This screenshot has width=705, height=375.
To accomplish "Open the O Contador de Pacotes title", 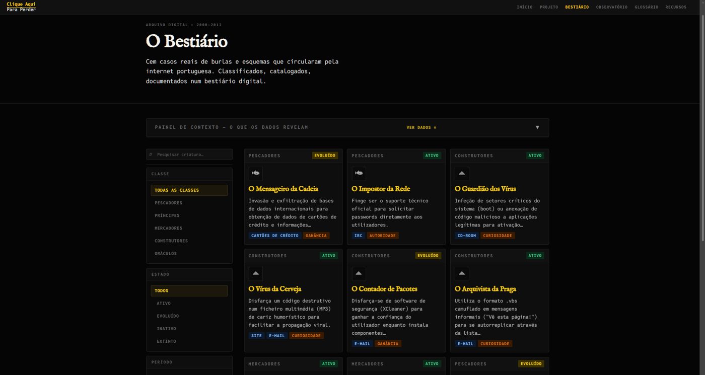I will [385, 289].
